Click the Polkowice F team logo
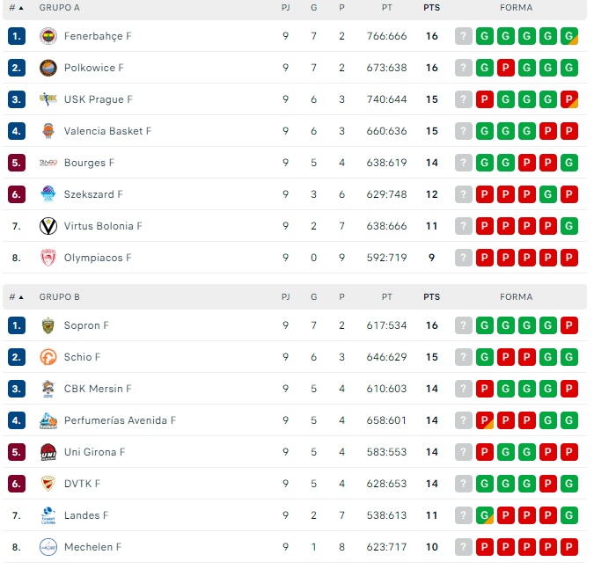The height and width of the screenshot is (569, 594). tap(48, 68)
